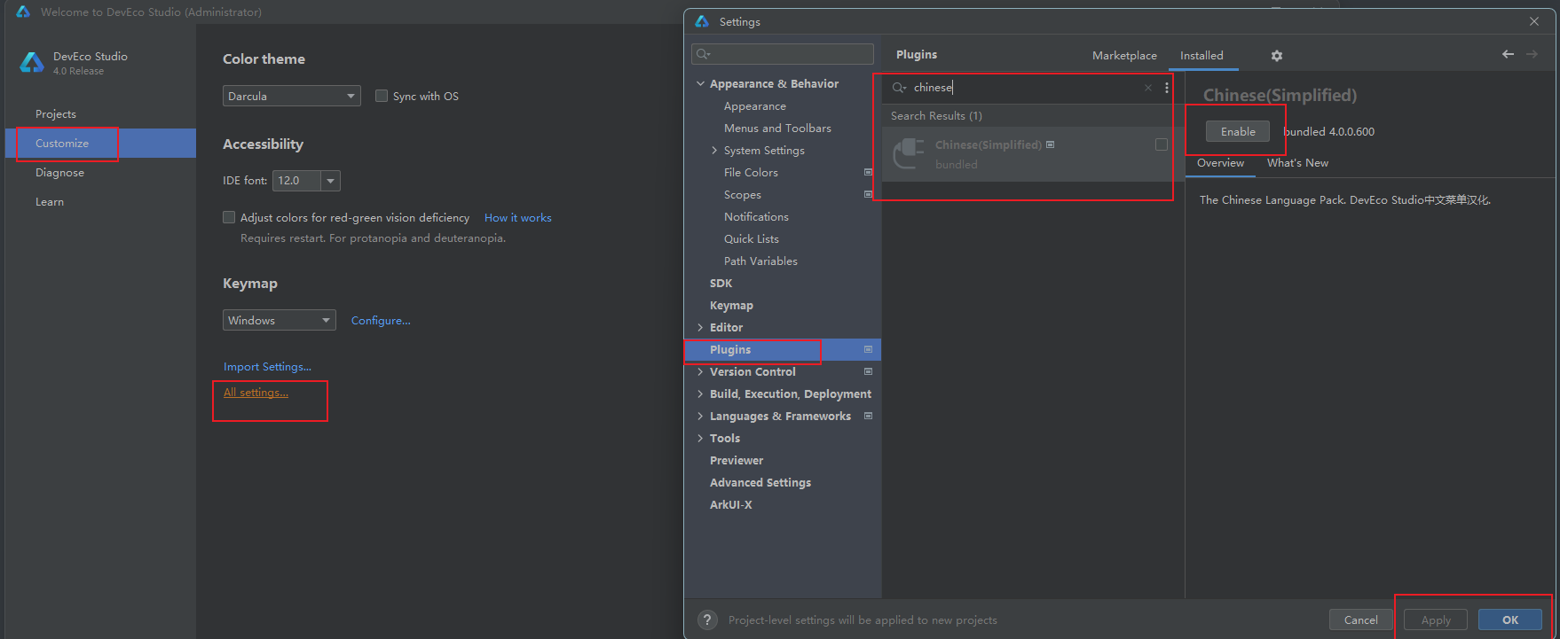The height and width of the screenshot is (639, 1560).
Task: Expand the Editor tree node
Action: [700, 327]
